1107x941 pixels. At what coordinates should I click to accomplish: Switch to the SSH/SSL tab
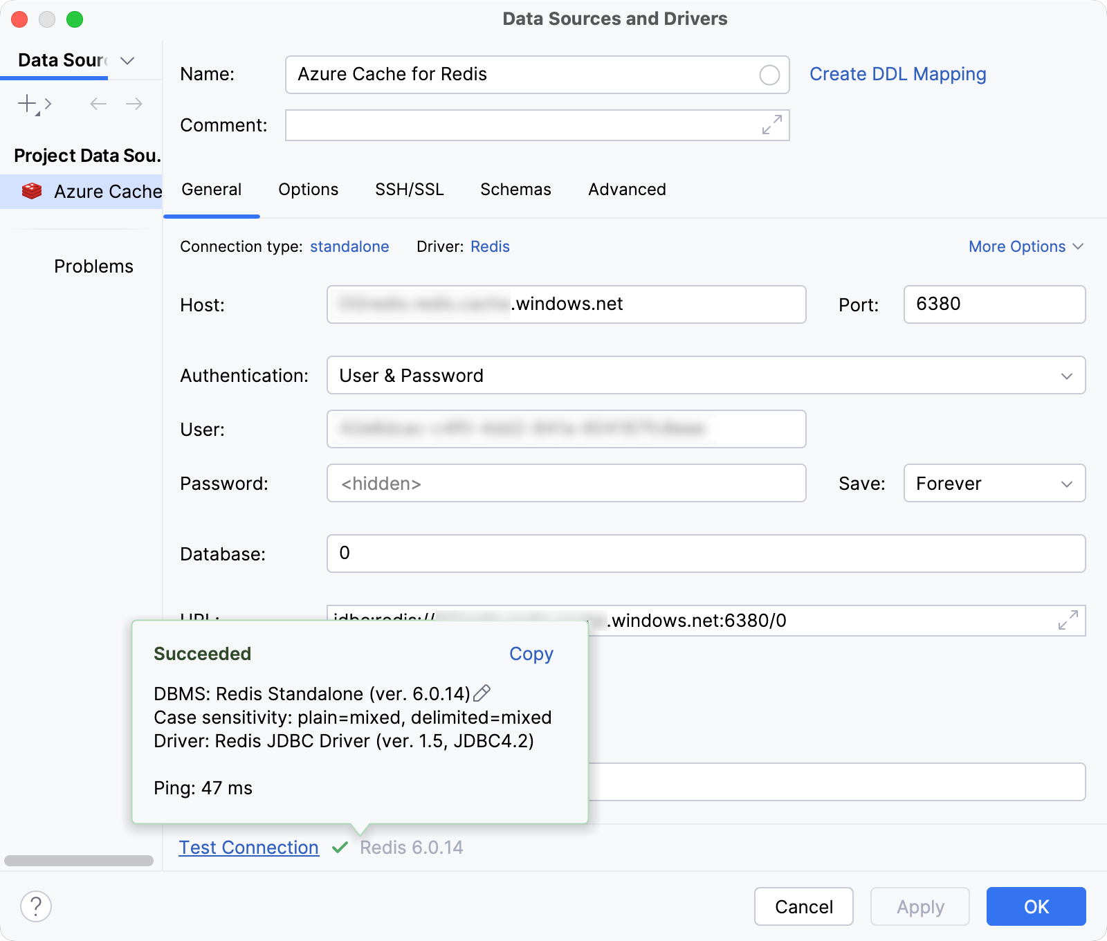click(x=409, y=189)
